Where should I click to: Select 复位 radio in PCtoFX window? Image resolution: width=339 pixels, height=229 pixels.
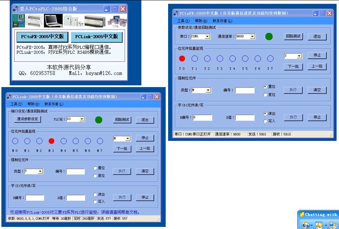[265, 95]
